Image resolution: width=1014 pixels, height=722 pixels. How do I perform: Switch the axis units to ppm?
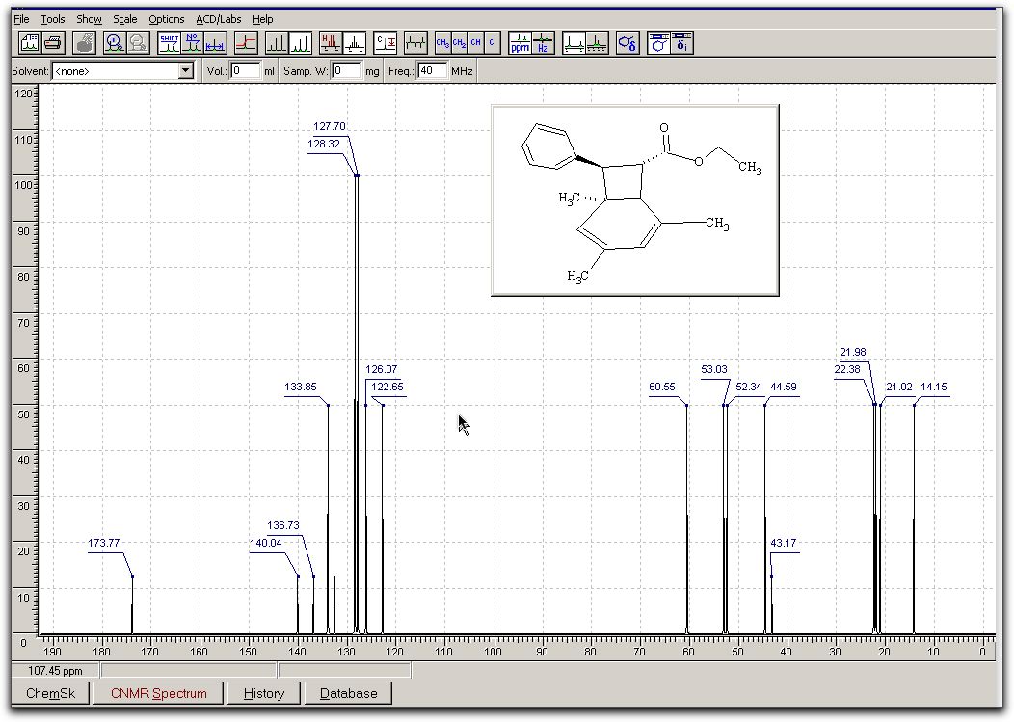(520, 42)
